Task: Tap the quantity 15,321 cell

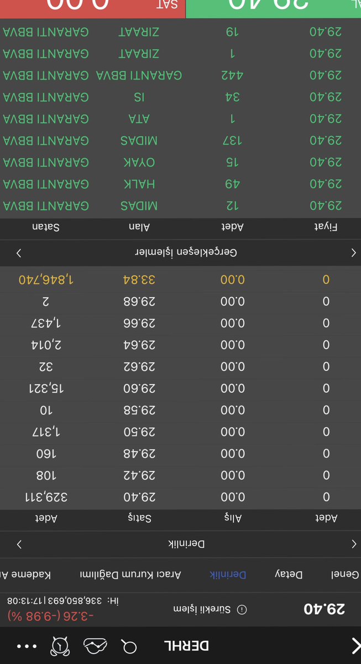Action: pyautogui.click(x=46, y=388)
